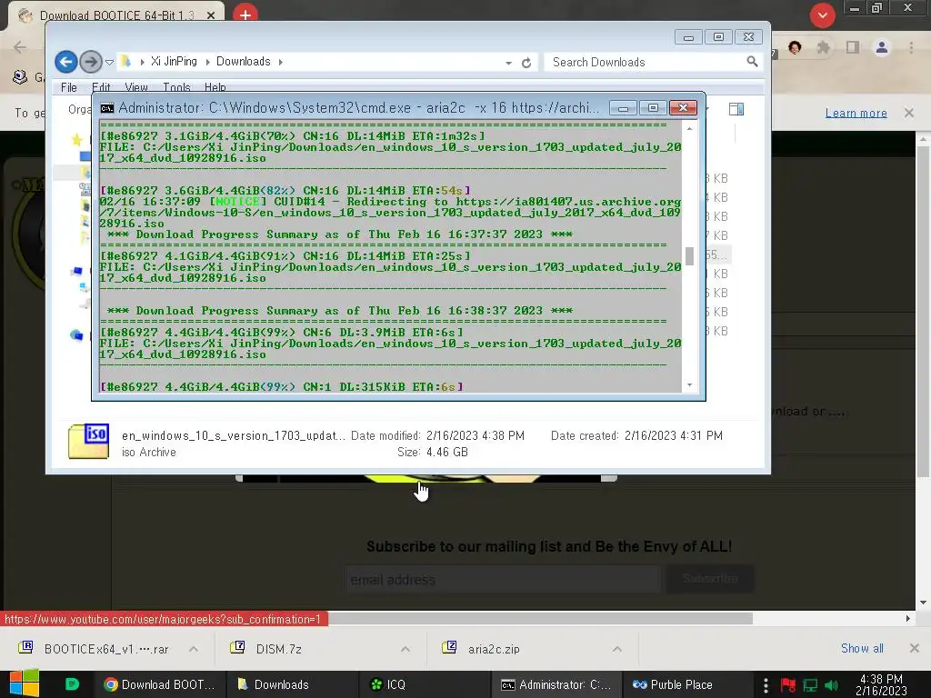The width and height of the screenshot is (931, 698).
Task: Click the cmd.exe title bar icon
Action: pyautogui.click(x=107, y=108)
